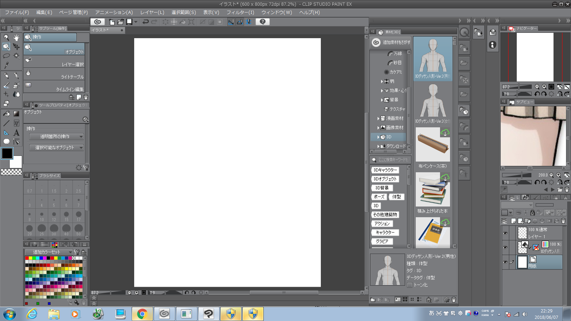The width and height of the screenshot is (571, 321).
Task: Select the Eyedropper tool
Action: click(x=6, y=65)
